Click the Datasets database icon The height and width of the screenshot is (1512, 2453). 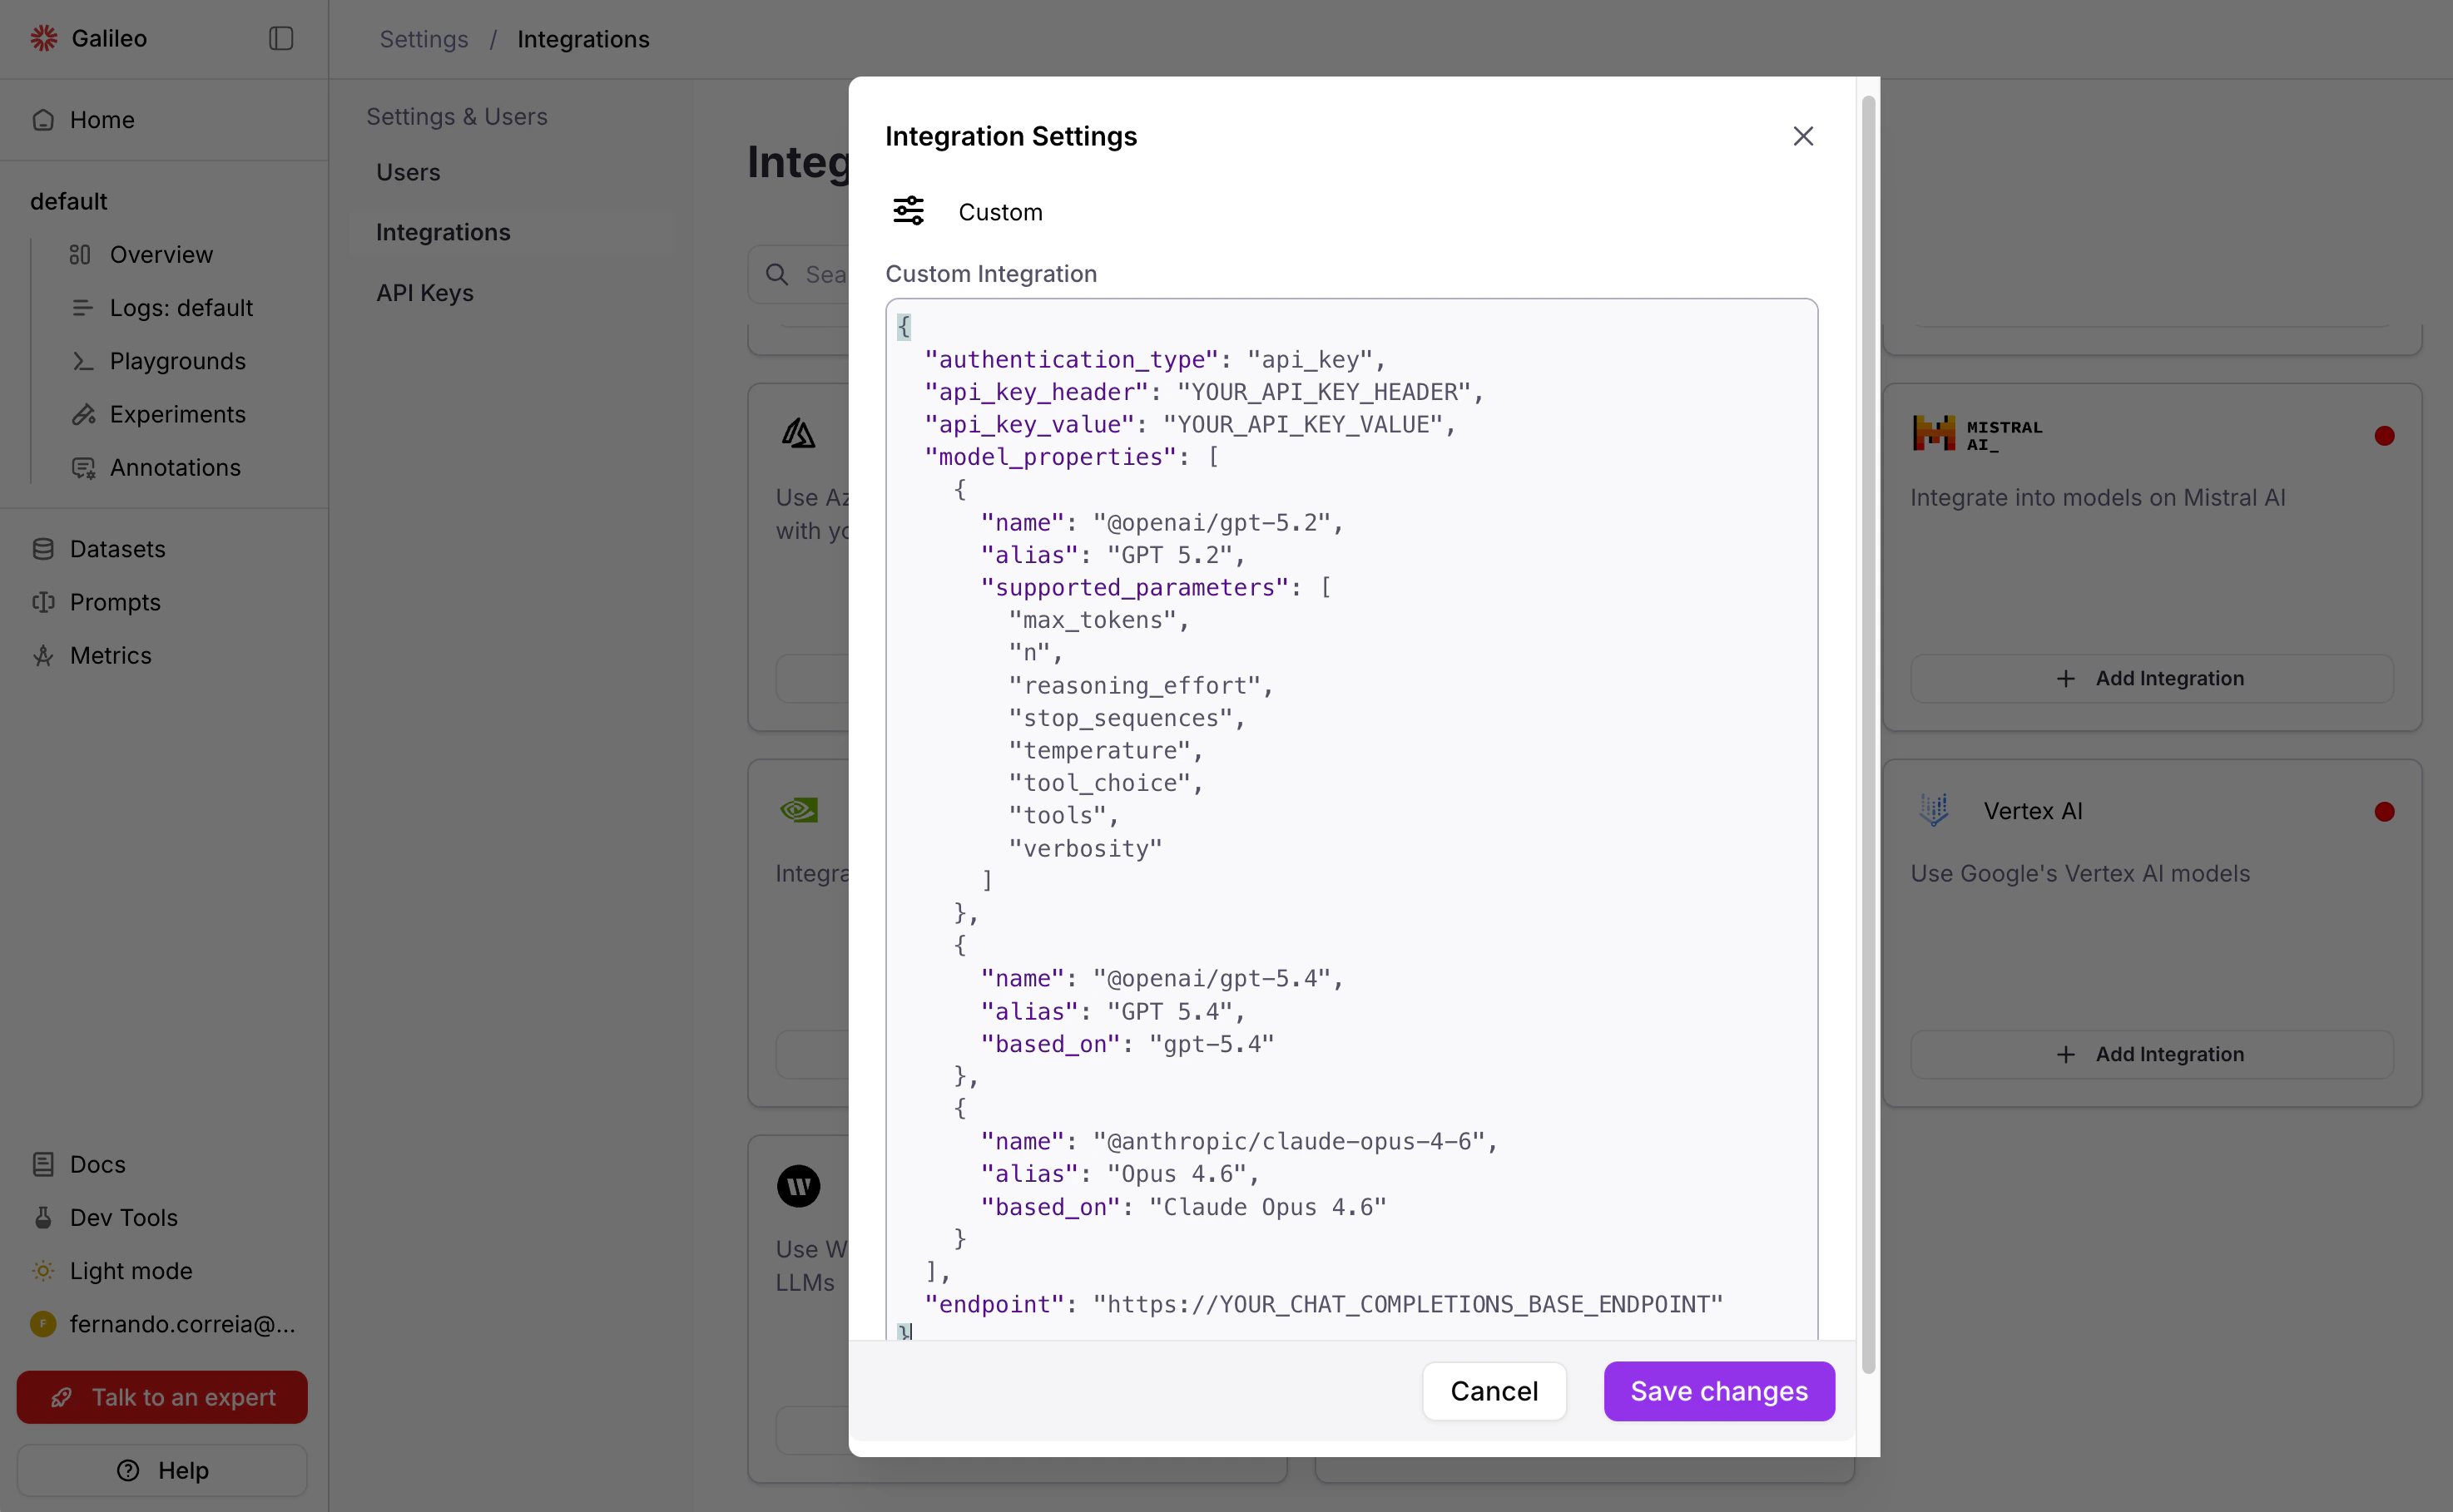[x=42, y=549]
